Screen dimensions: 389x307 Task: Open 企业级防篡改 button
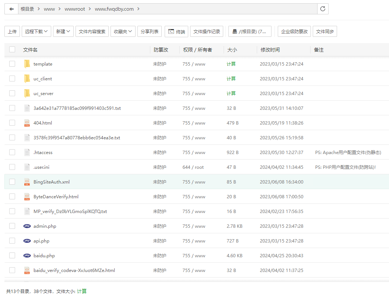coord(294,32)
